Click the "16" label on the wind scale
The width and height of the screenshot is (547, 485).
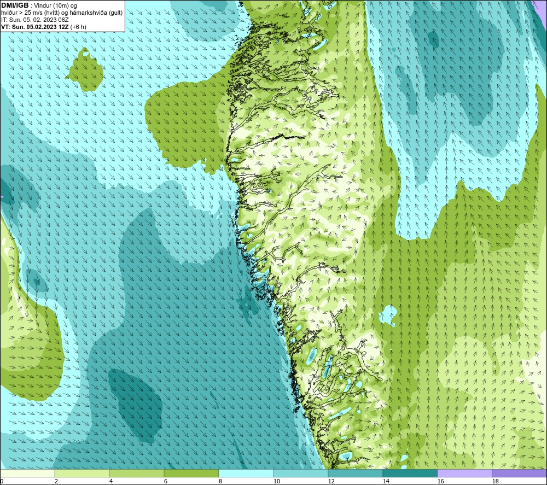[x=440, y=481]
